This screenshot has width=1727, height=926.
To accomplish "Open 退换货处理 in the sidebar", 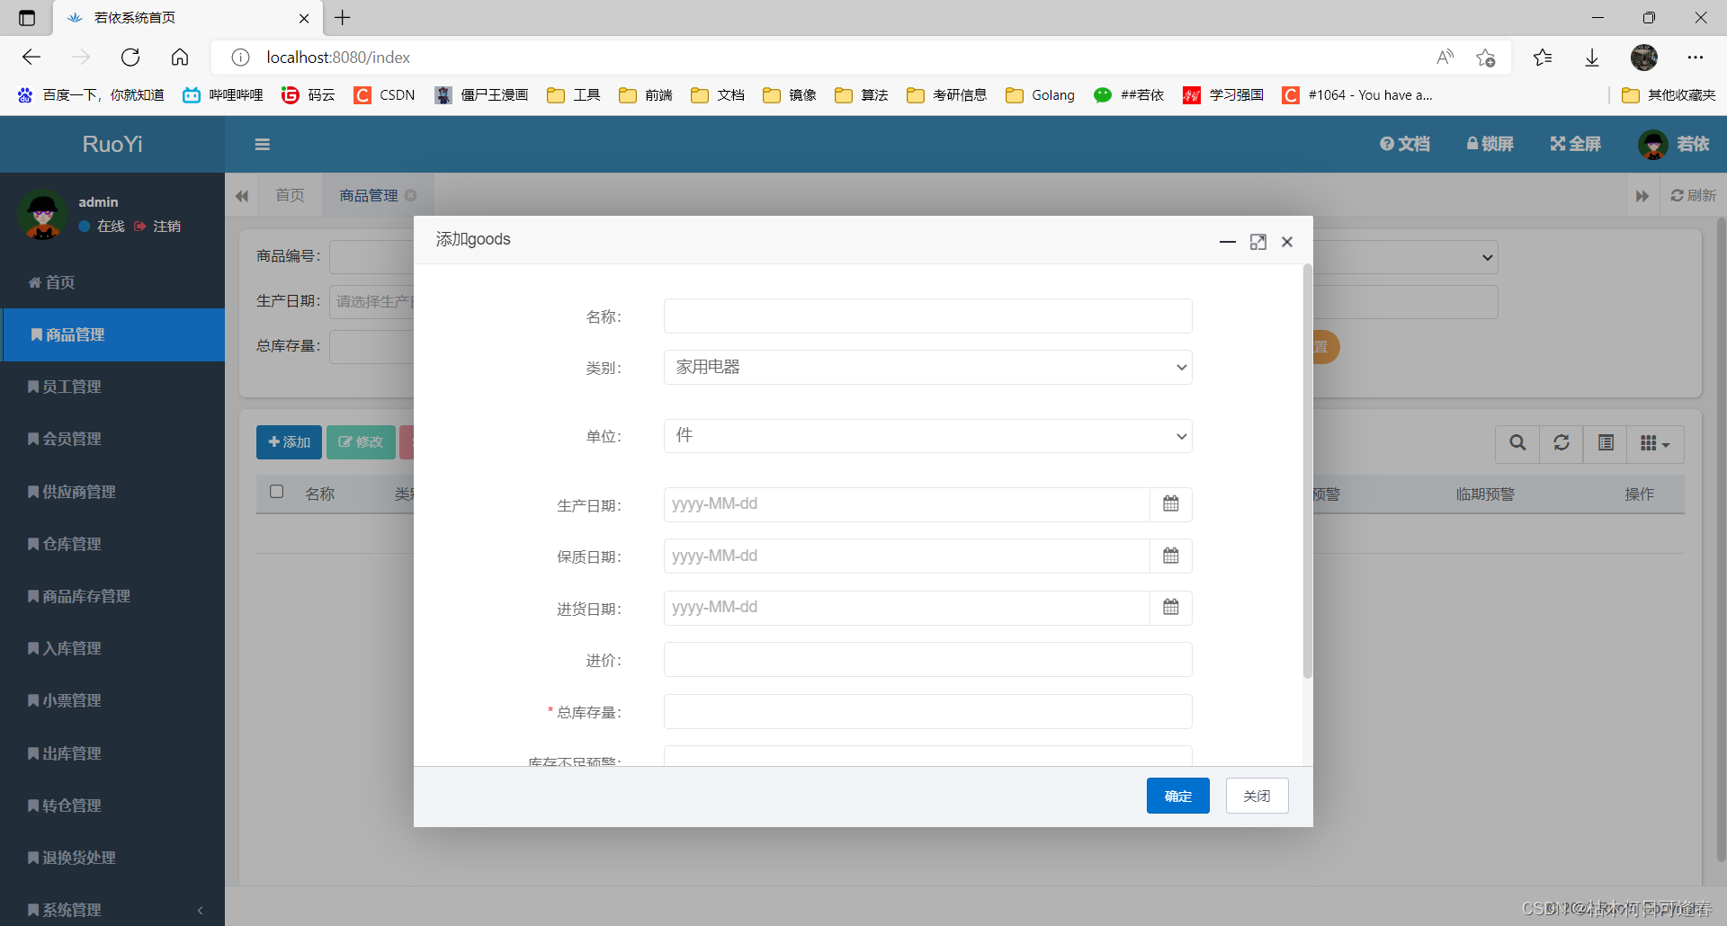I will [x=112, y=858].
